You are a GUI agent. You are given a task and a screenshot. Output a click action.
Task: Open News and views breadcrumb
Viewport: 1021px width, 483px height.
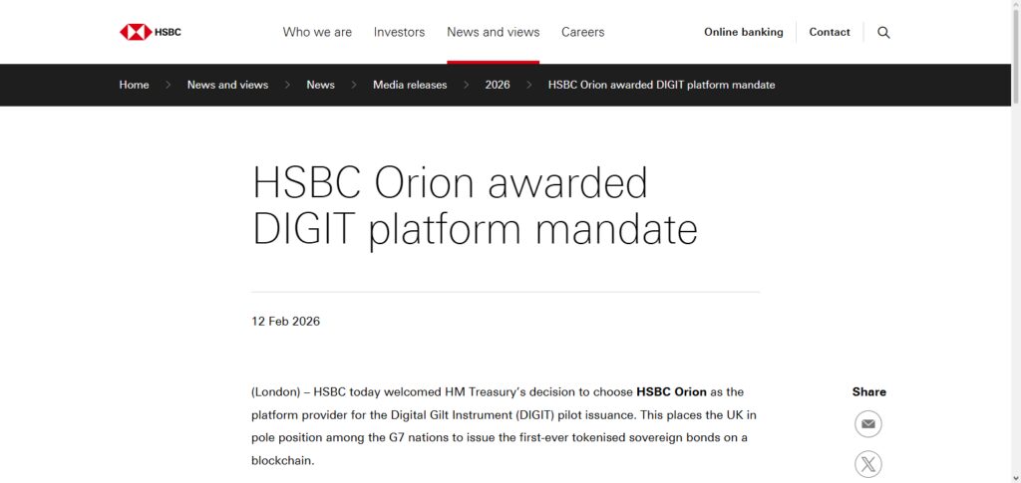point(228,85)
